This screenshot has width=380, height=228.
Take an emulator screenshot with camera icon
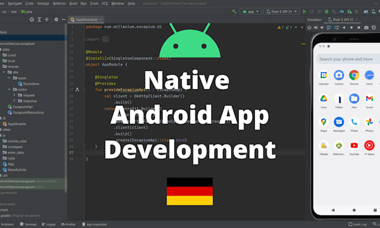click(366, 27)
